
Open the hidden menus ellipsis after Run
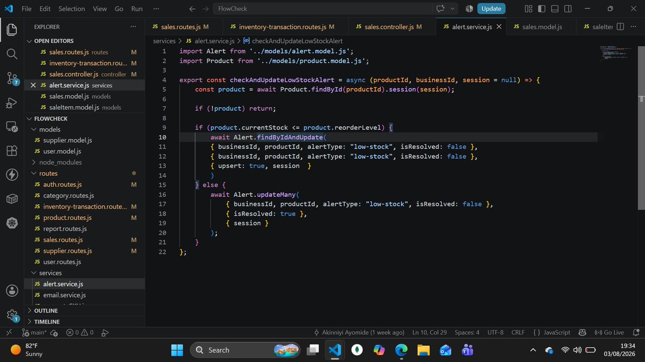(x=156, y=9)
